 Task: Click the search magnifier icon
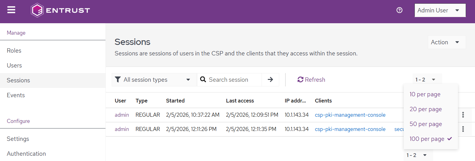[x=203, y=80]
